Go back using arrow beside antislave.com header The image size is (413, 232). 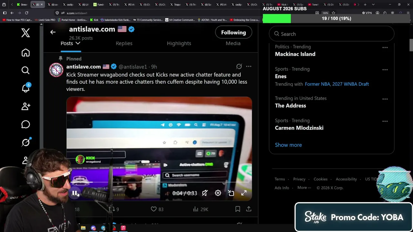pyautogui.click(x=53, y=32)
